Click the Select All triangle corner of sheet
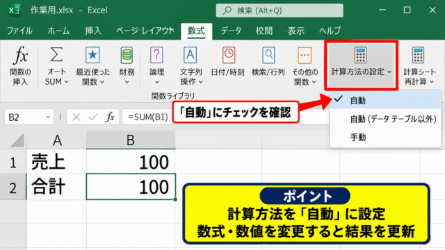Image resolution: width=445 pixels, height=250 pixels. pos(17,140)
